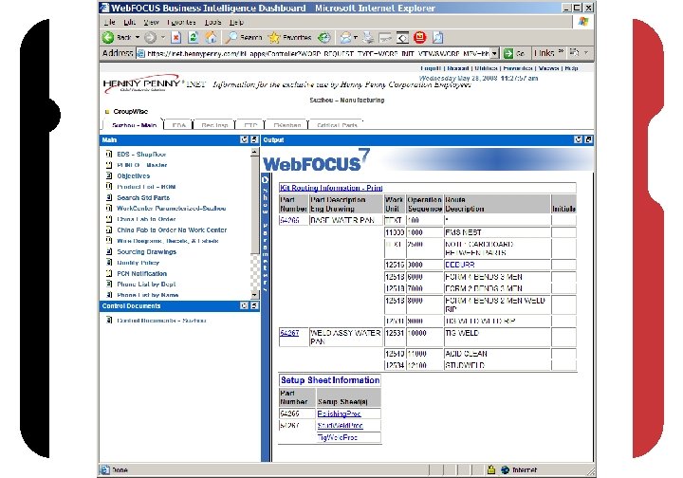Open the Mail icon dropdown arrow
Viewport: 683px width, 478px height.
point(356,38)
